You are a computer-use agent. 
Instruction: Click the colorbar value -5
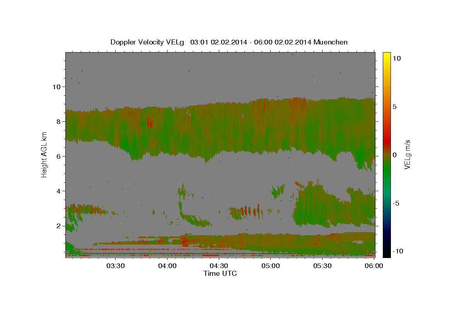(x=396, y=203)
